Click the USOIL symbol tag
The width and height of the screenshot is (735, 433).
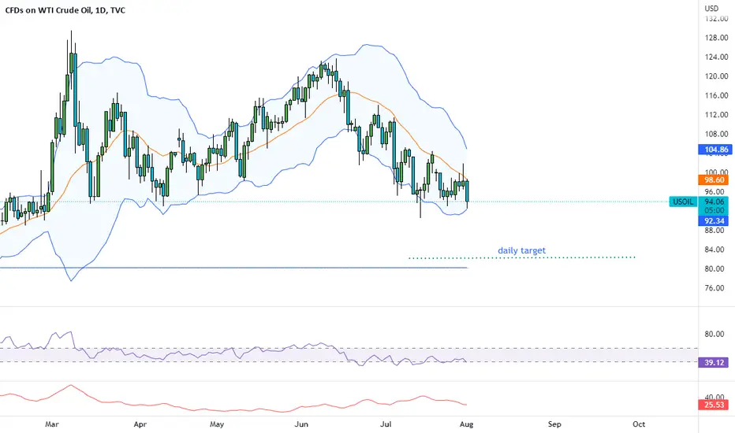683,202
